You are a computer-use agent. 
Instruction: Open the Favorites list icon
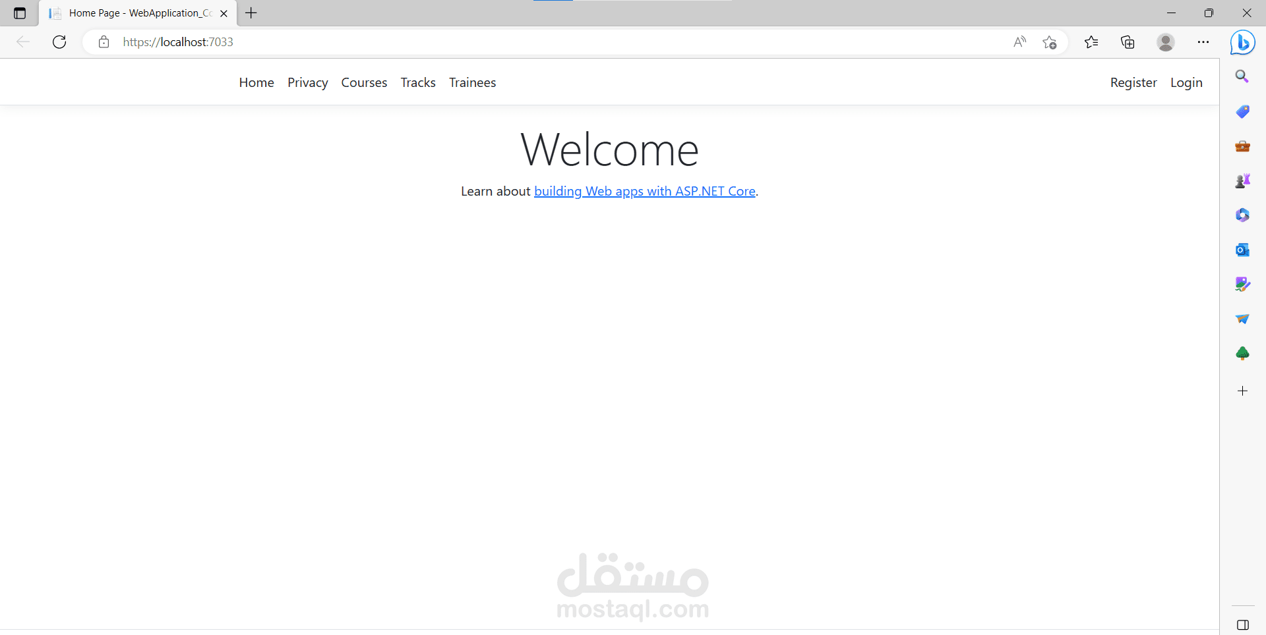point(1091,42)
